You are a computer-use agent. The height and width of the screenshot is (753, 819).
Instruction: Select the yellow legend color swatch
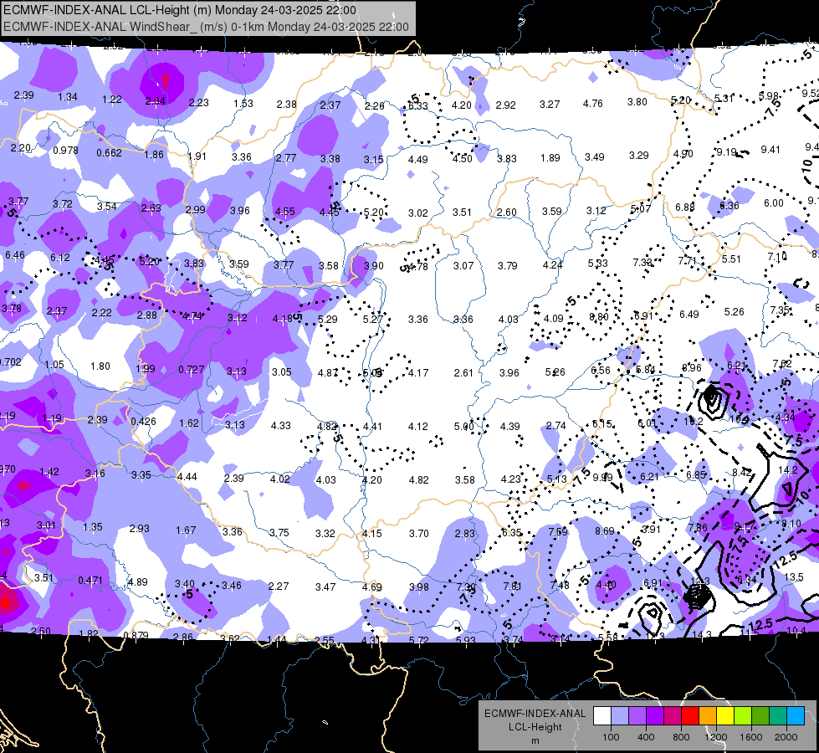(725, 716)
